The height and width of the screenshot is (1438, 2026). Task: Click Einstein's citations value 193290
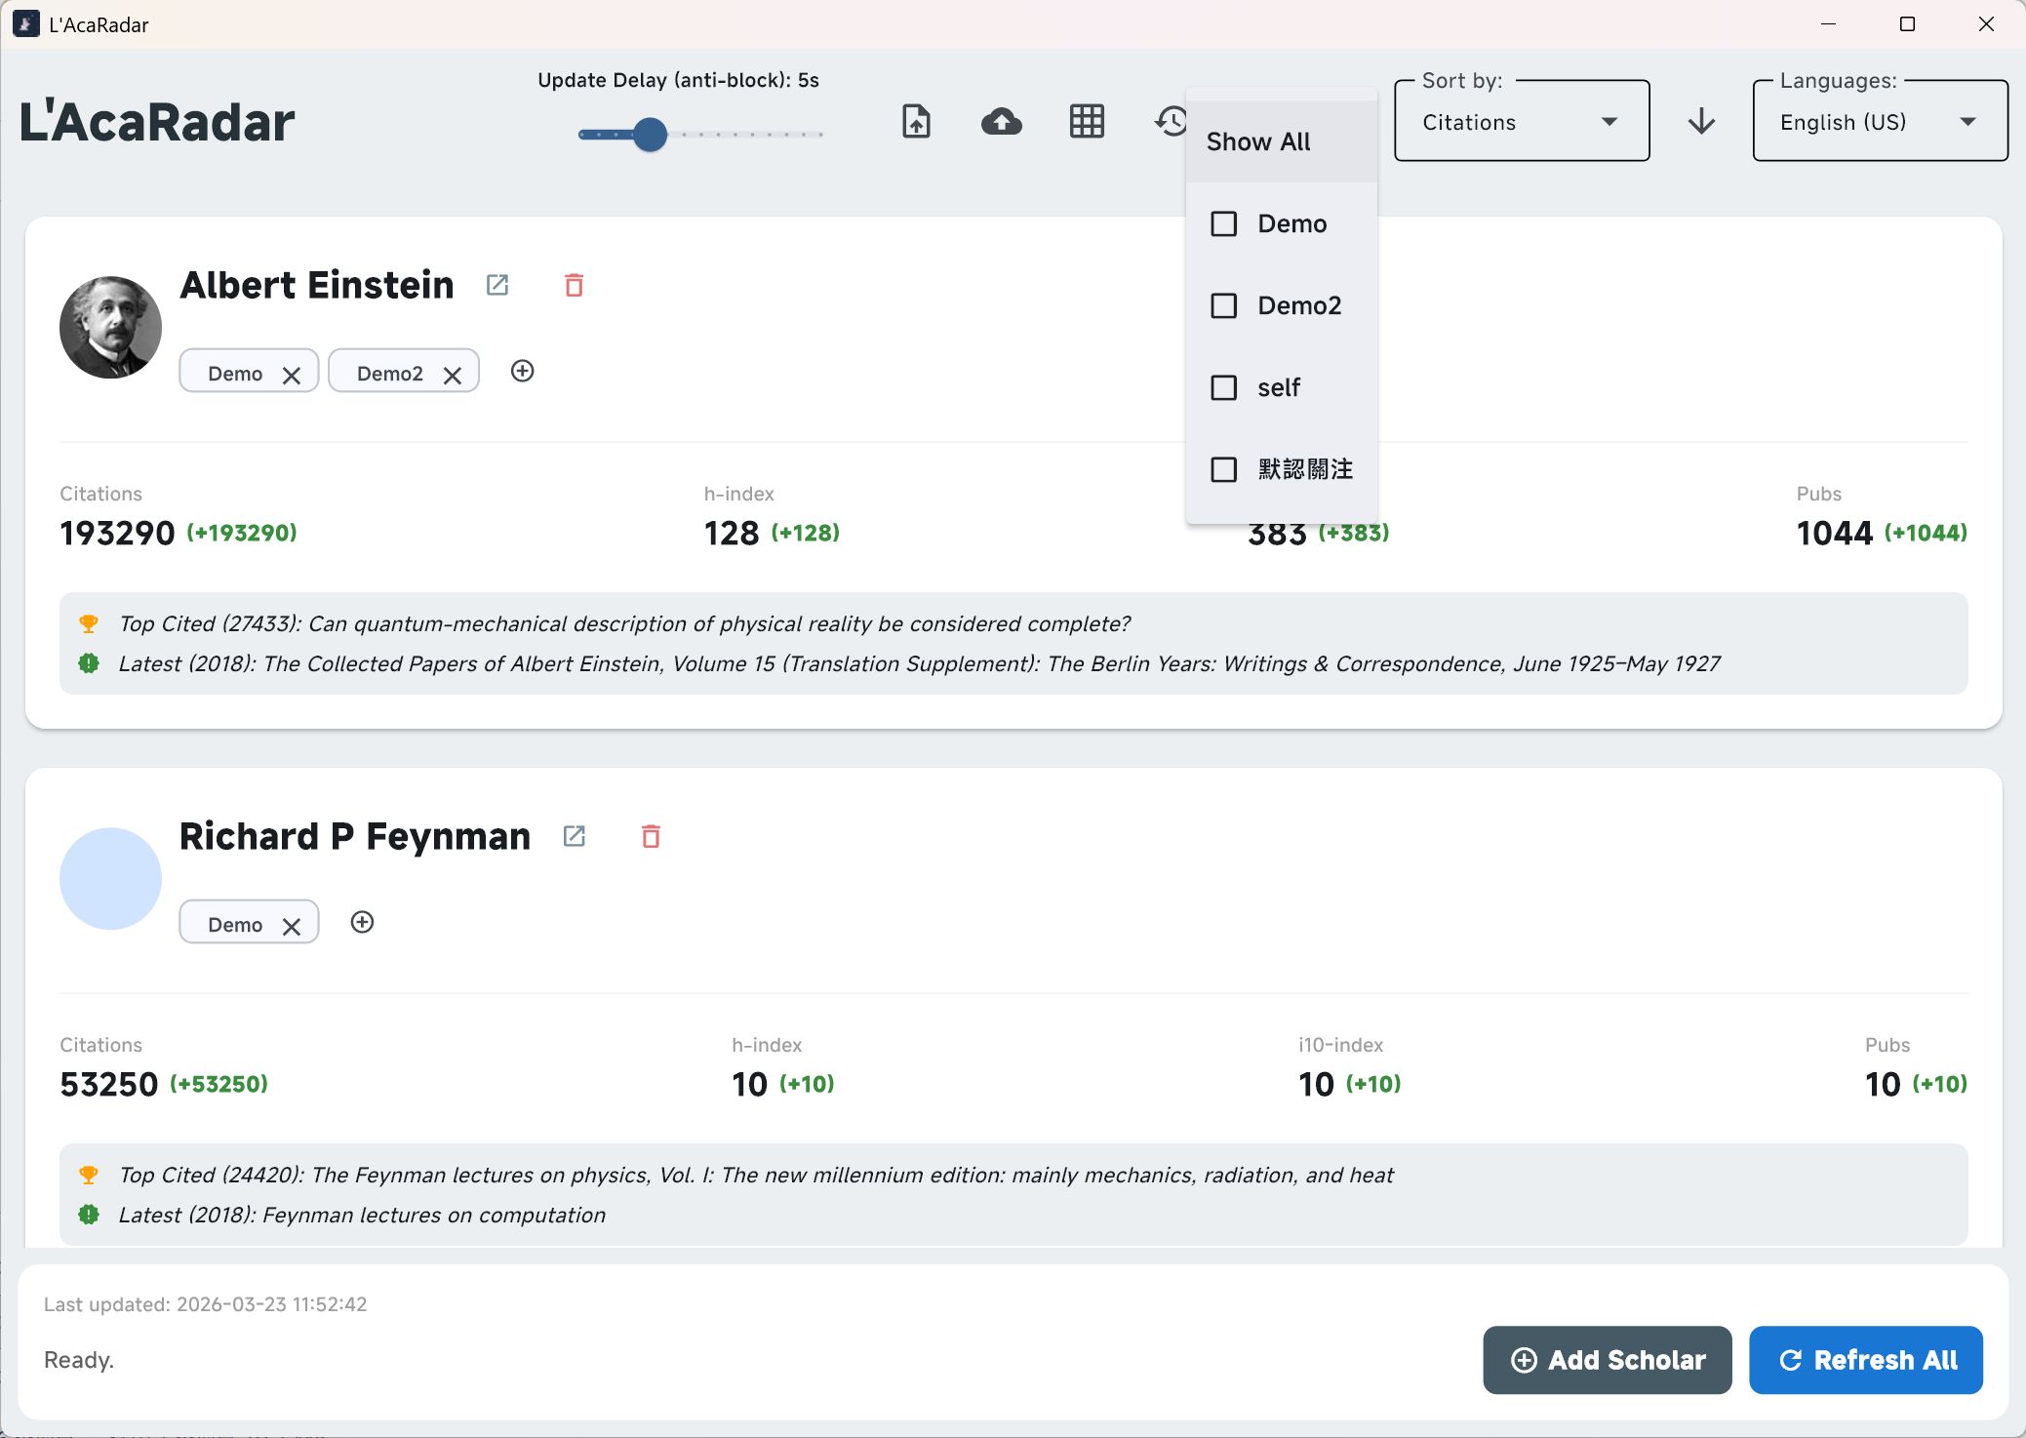tap(117, 533)
